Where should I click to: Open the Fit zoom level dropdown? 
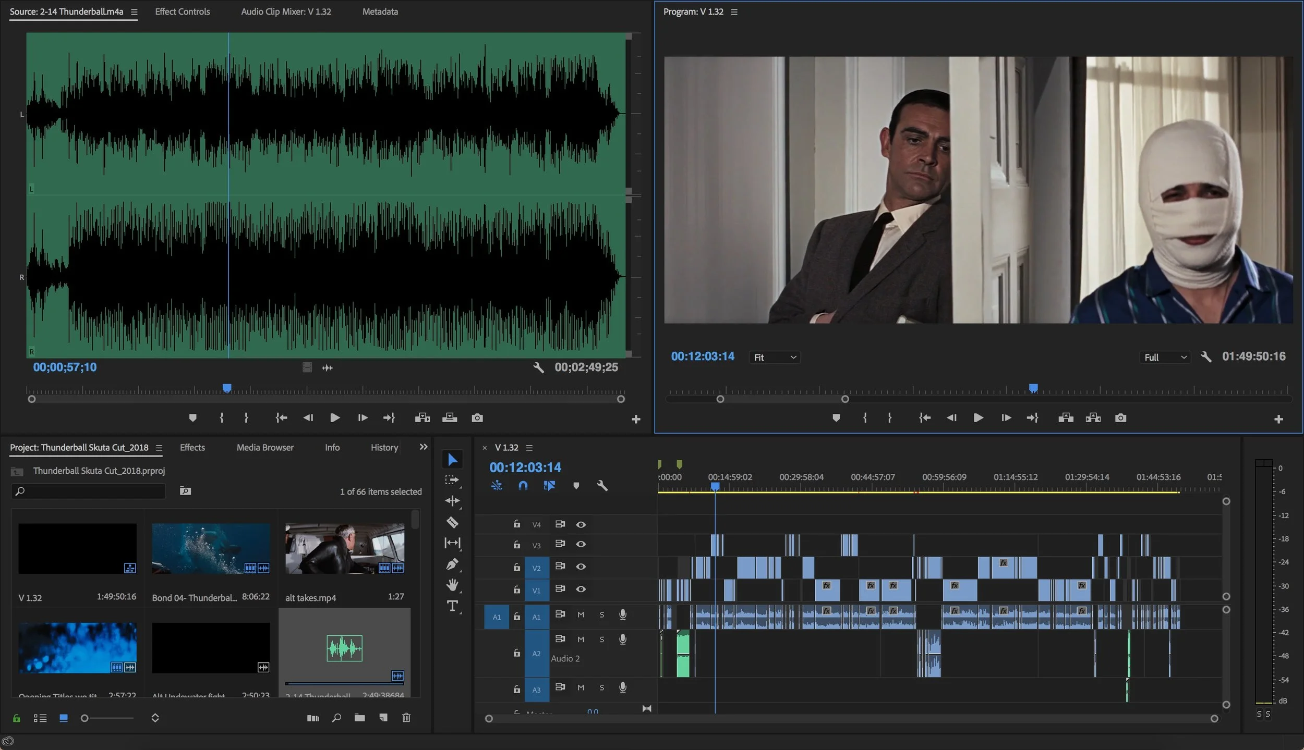click(775, 358)
